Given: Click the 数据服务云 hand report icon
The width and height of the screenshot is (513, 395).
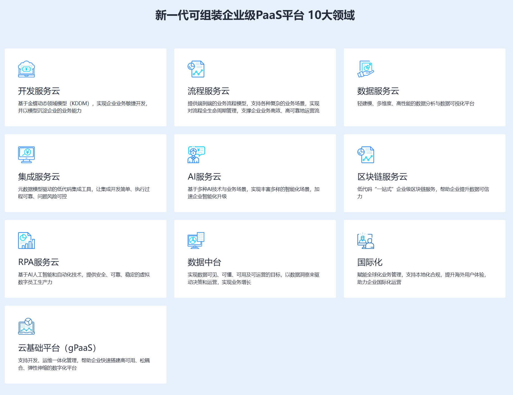Looking at the screenshot, I should point(365,69).
